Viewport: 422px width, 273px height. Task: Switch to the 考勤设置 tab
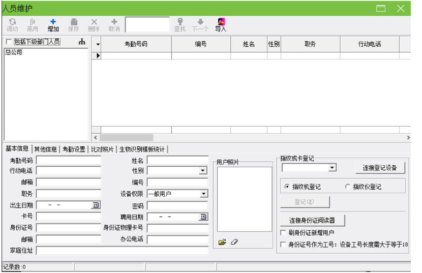(74, 149)
